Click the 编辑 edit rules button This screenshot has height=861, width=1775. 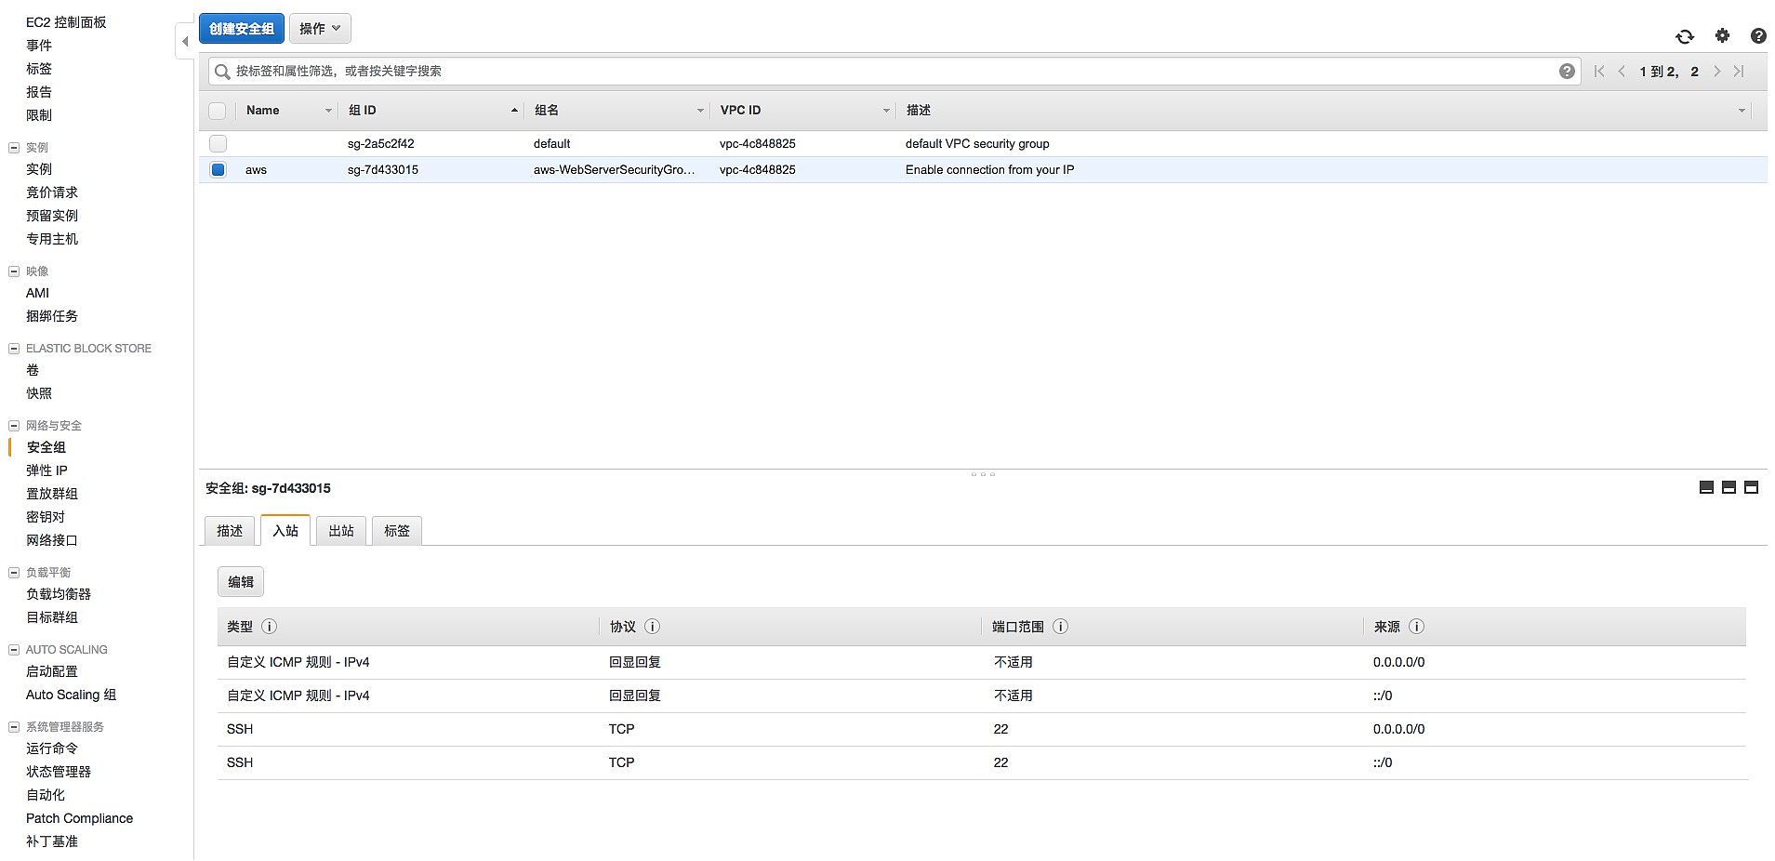pos(241,582)
